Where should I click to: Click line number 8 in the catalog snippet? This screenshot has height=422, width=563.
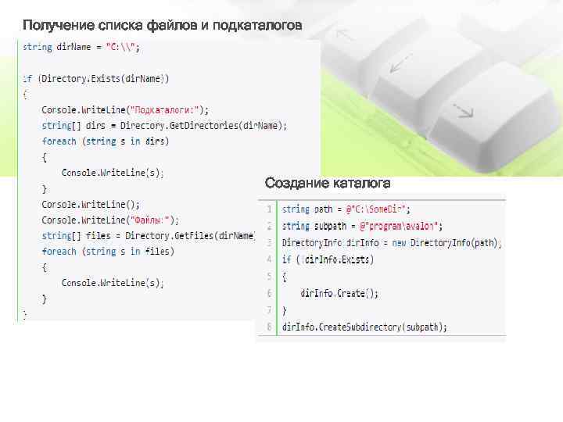click(x=269, y=327)
